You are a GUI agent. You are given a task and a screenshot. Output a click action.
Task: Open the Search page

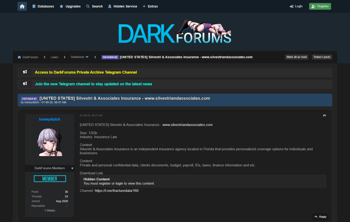[94, 6]
